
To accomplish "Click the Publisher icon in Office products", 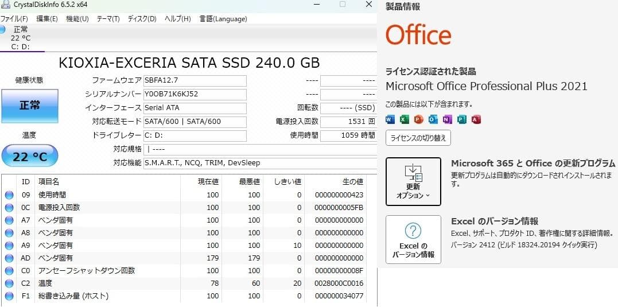I will pos(462,119).
